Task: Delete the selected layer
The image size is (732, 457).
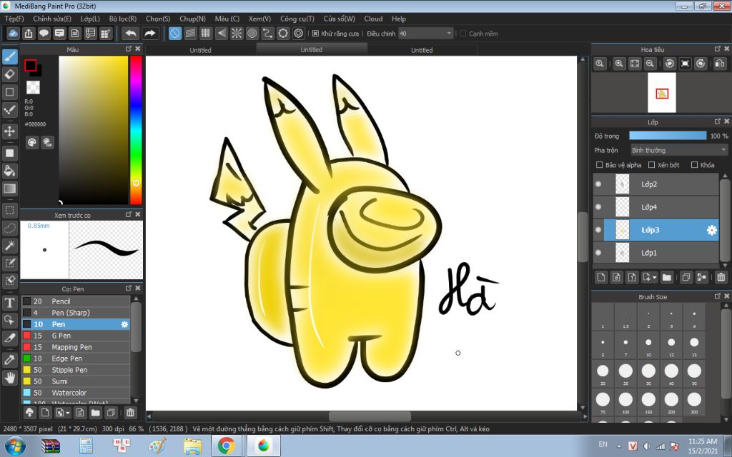Action: [721, 277]
